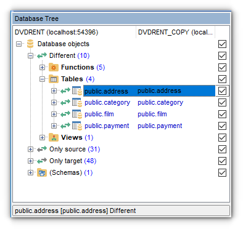Collapse the Database objects node
The width and height of the screenshot is (243, 229).
point(19,44)
